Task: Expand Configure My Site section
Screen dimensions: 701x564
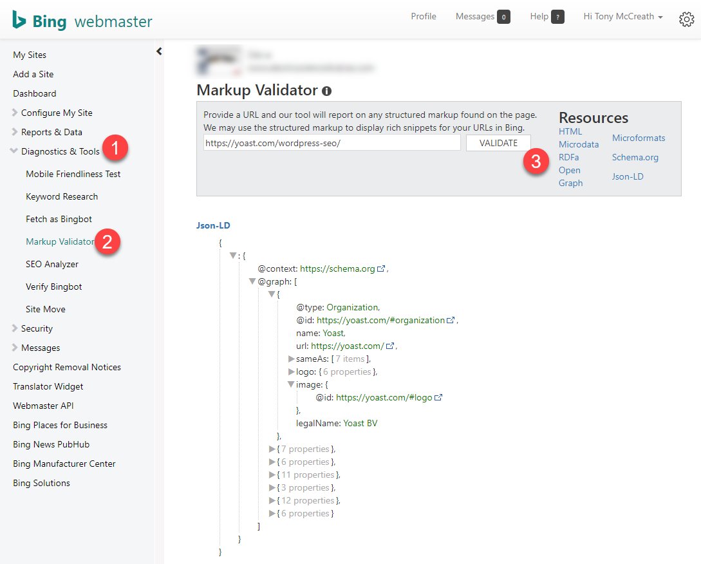Action: (x=15, y=113)
